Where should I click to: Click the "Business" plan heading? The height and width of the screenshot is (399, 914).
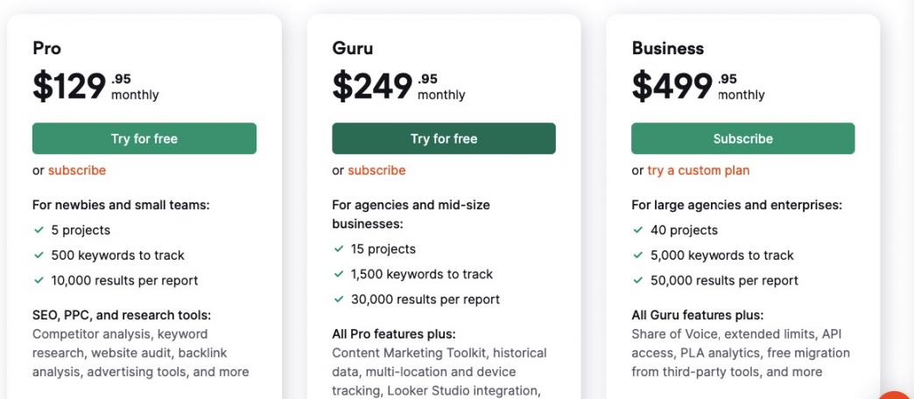[x=668, y=48]
